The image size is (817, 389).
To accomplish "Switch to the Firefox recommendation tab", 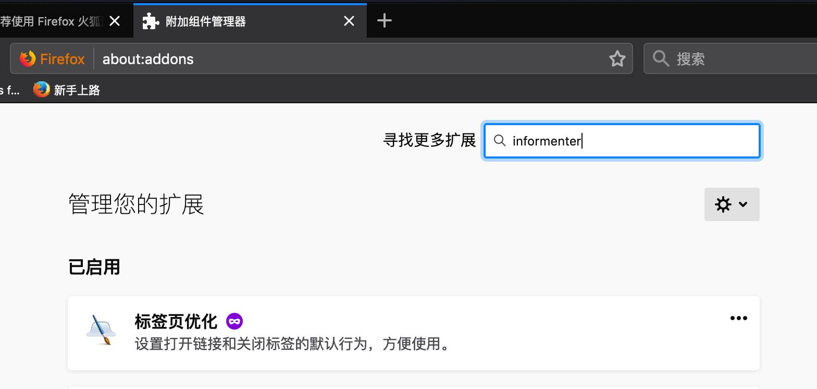I will [66, 21].
